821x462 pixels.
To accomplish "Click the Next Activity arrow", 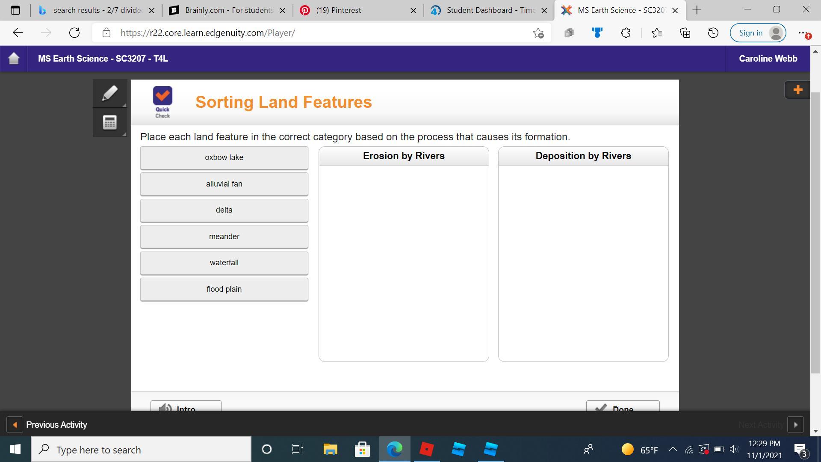I will click(x=795, y=425).
